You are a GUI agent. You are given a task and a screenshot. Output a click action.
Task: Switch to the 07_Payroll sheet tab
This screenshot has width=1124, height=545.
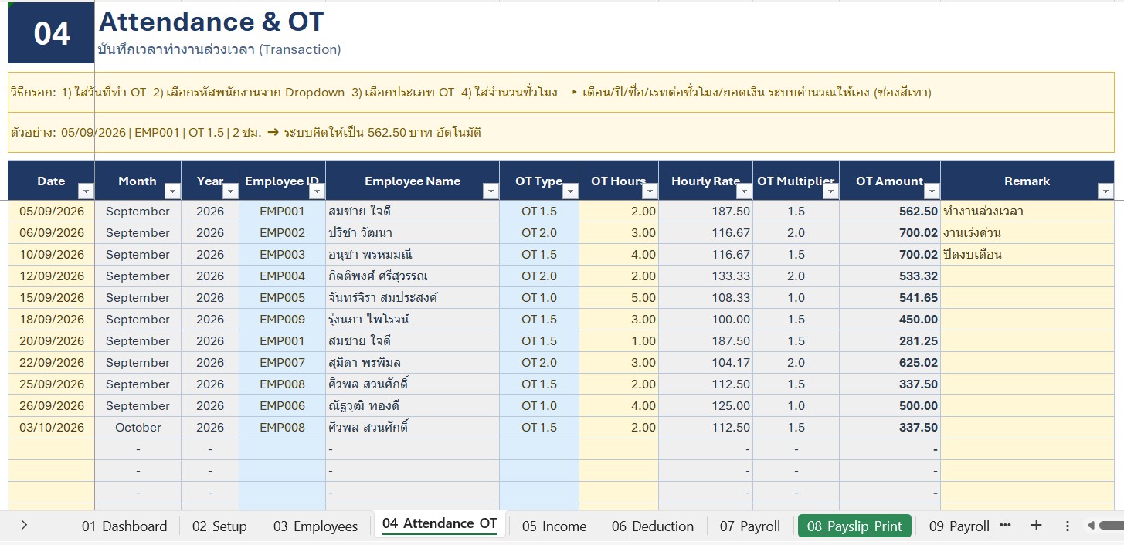point(750,526)
